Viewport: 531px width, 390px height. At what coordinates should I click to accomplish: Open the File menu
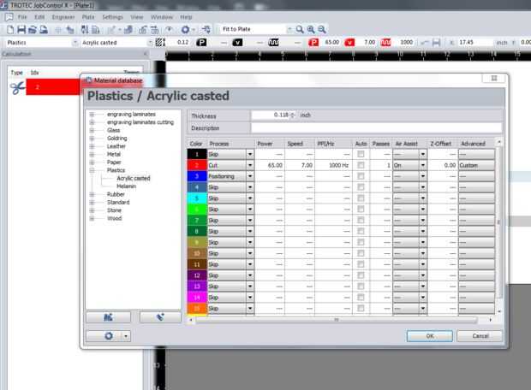tap(22, 17)
